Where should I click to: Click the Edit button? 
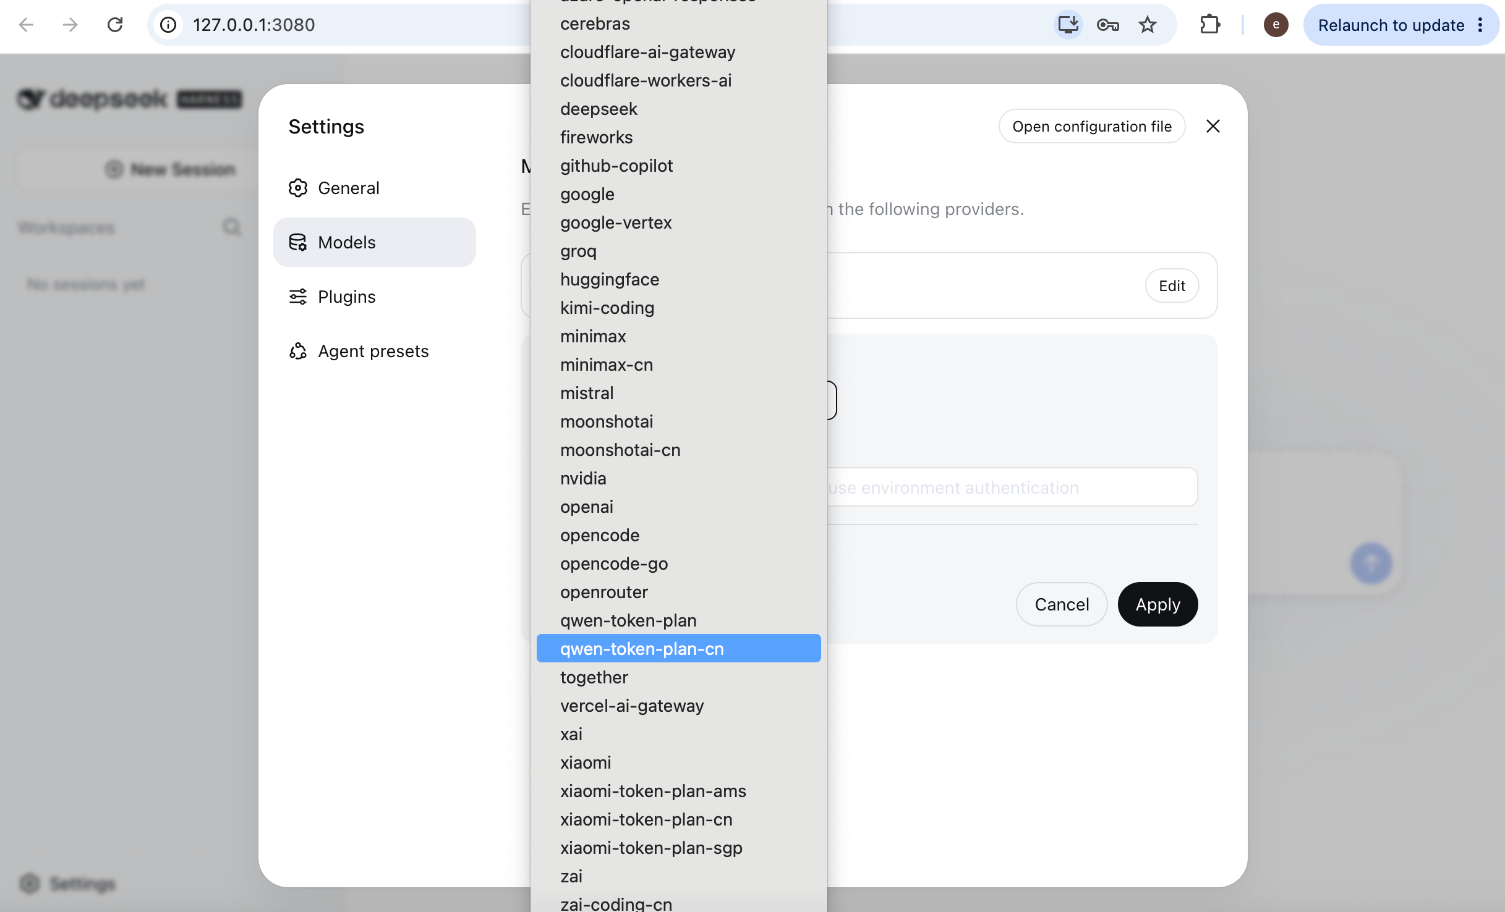(x=1172, y=286)
